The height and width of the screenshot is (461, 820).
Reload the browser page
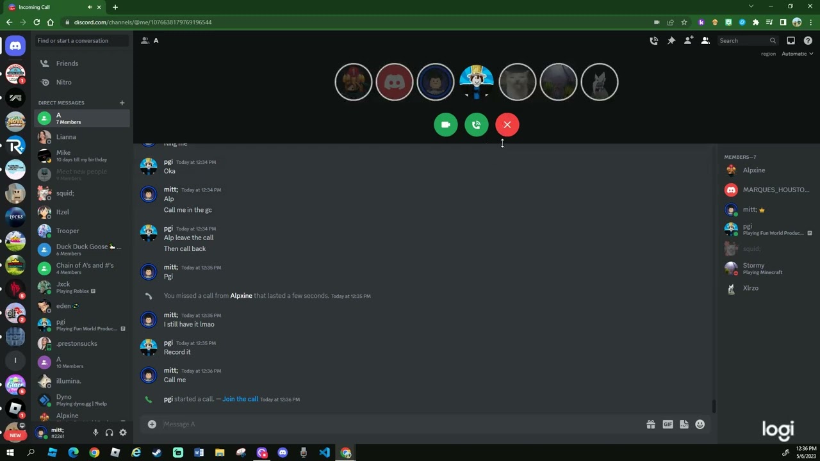37,22
